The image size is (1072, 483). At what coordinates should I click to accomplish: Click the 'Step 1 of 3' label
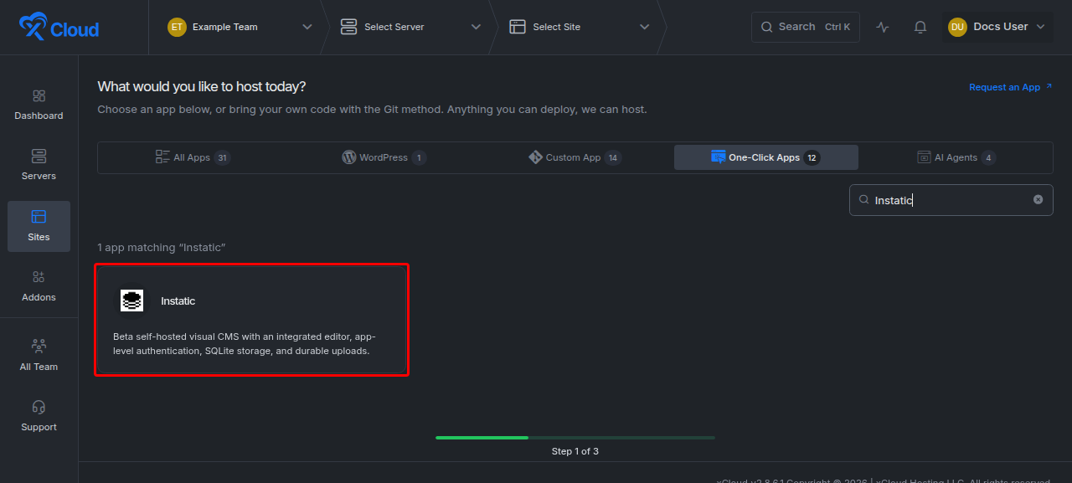click(575, 451)
